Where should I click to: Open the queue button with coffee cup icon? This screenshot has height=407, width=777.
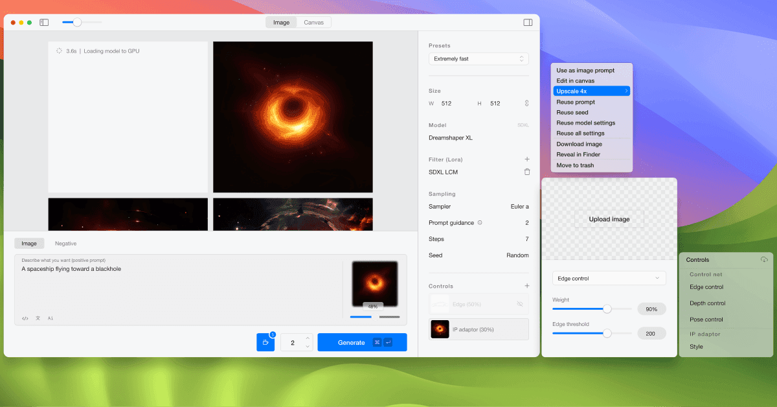coord(265,342)
